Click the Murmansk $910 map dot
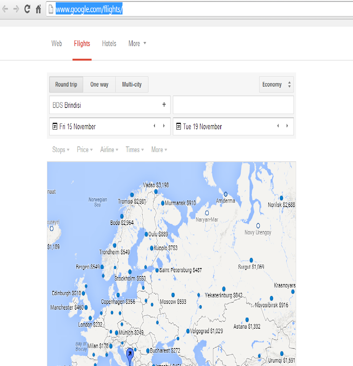This screenshot has width=353, height=366. tap(163, 203)
